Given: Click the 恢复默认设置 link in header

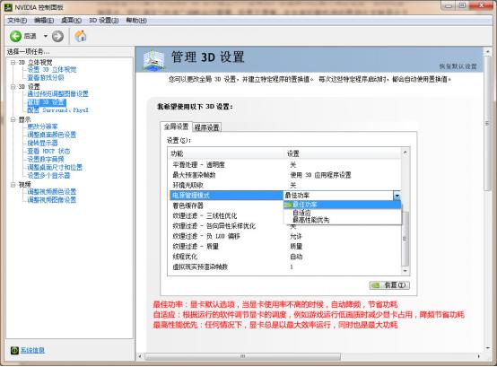Looking at the screenshot, I should 458,66.
